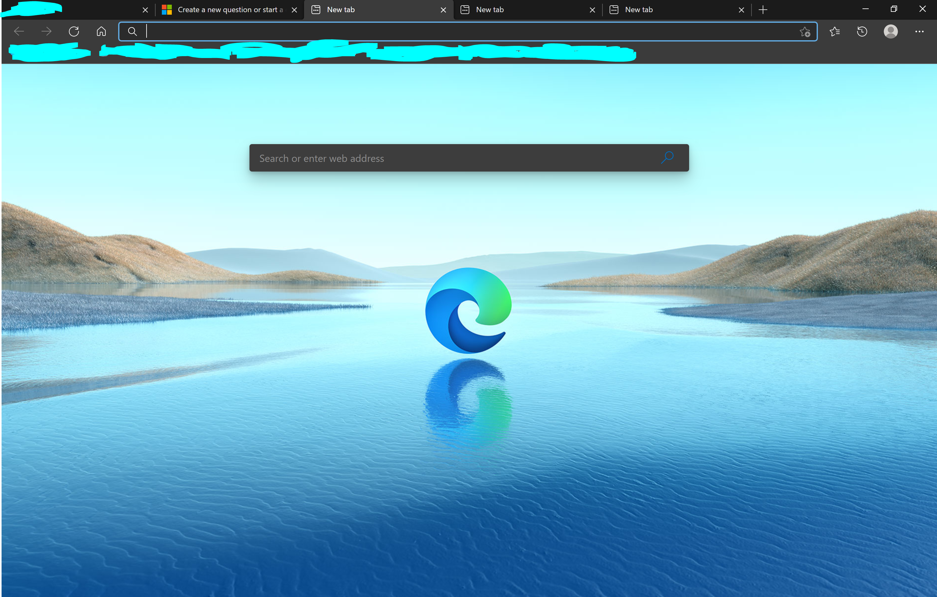Viewport: 937px width, 597px height.
Task: Click the Refresh page icon
Action: pos(74,32)
